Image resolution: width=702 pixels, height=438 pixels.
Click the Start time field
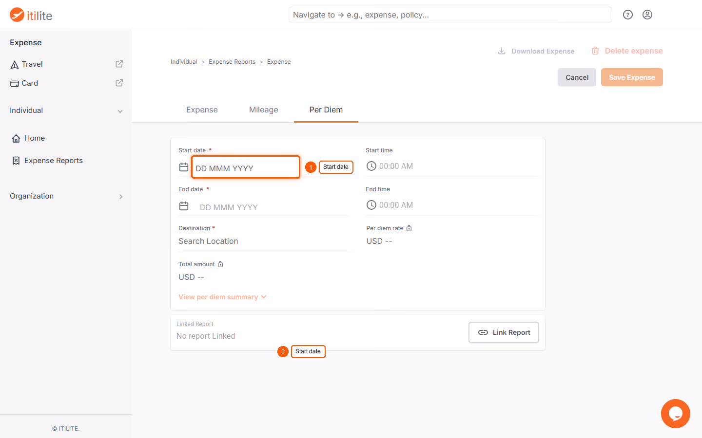(x=452, y=166)
